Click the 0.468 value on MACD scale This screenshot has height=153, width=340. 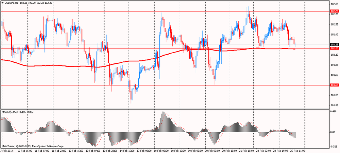(334, 112)
